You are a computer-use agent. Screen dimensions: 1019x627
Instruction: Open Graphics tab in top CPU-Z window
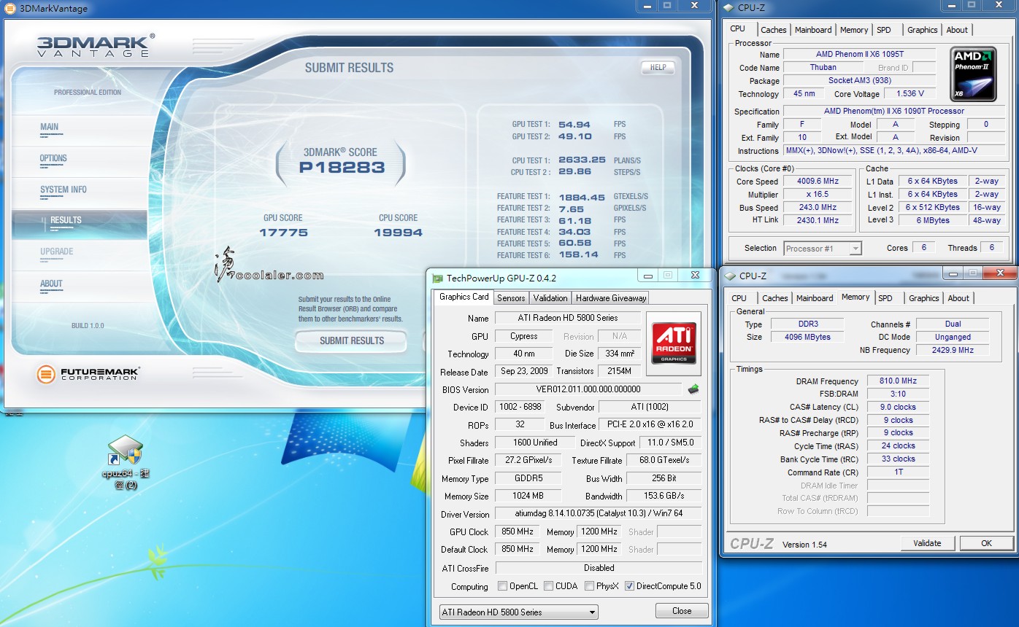tap(923, 30)
